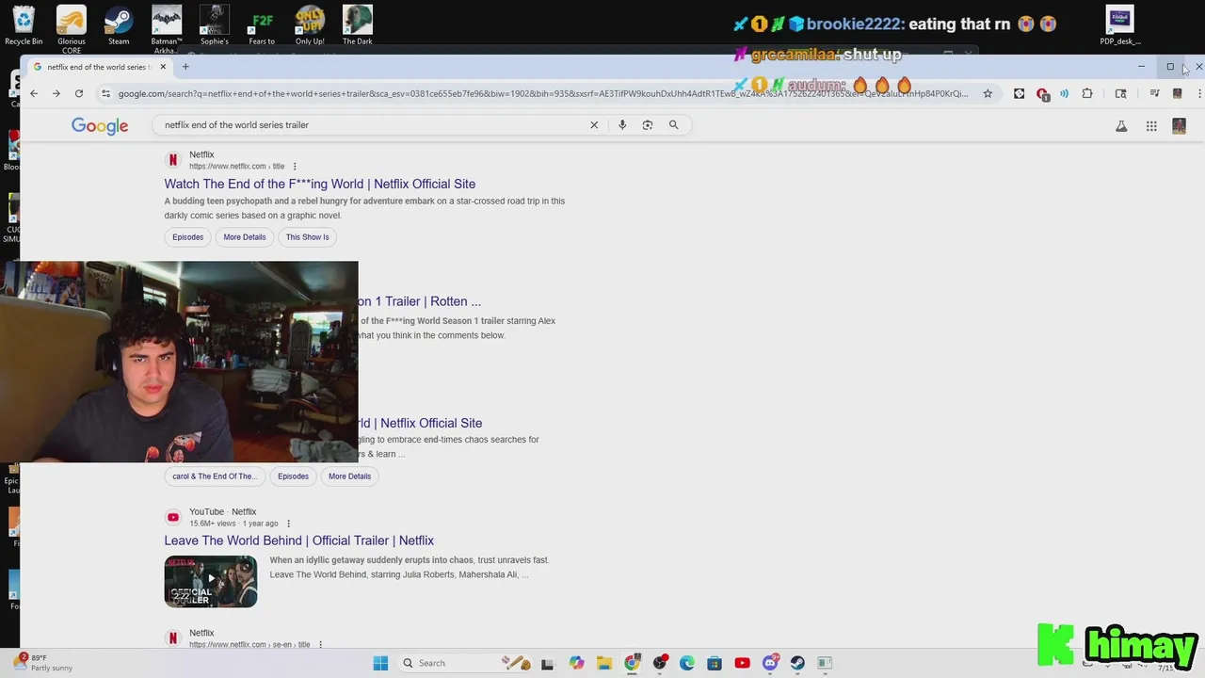Image resolution: width=1205 pixels, height=678 pixels.
Task: Open the second Netflix Official Site result
Action: (420, 423)
